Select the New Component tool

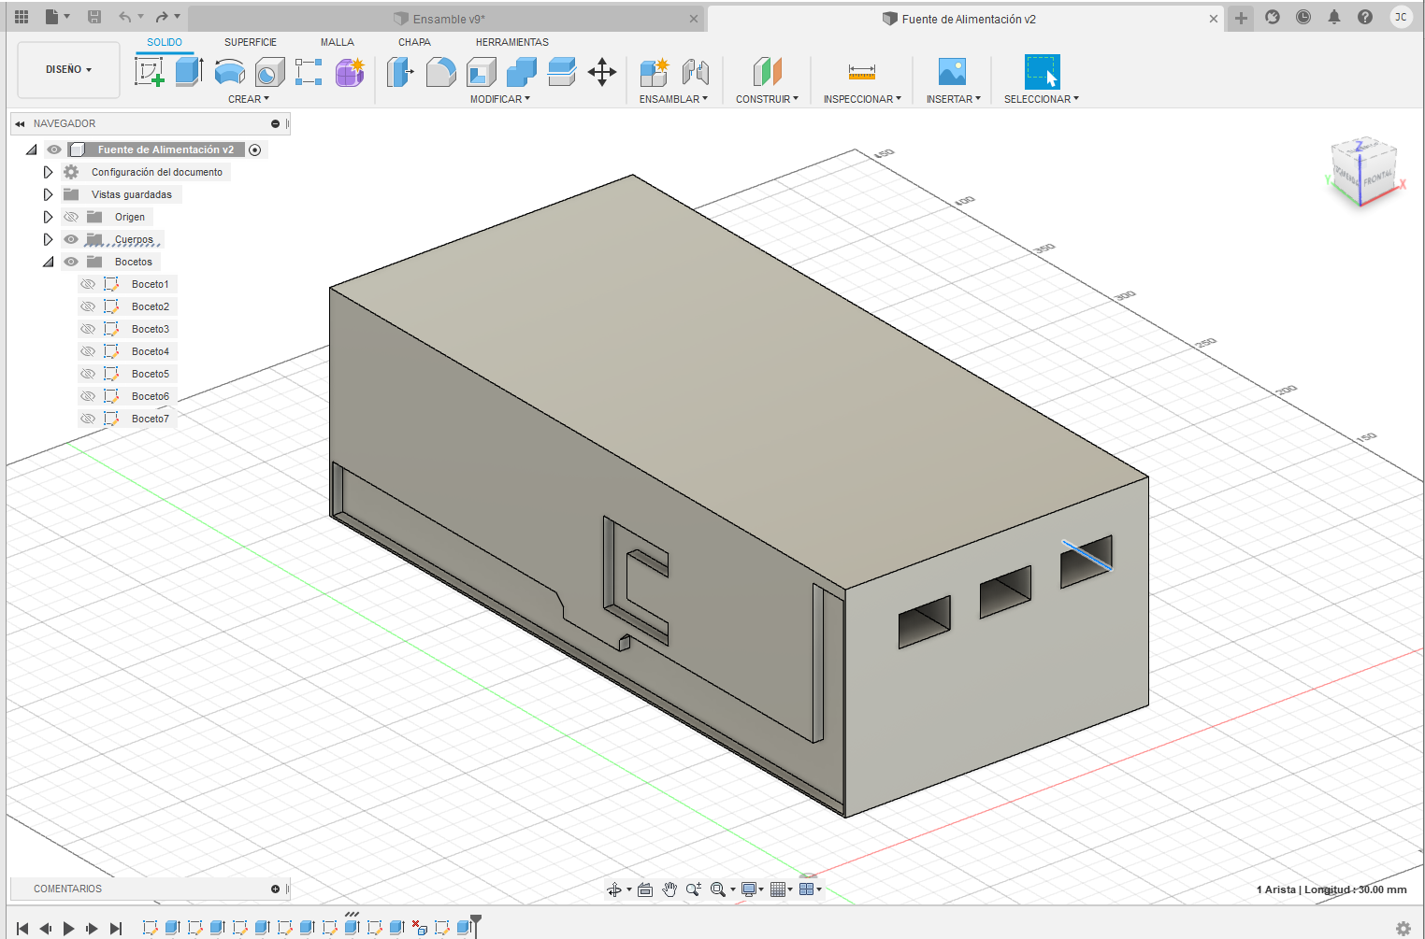[654, 72]
